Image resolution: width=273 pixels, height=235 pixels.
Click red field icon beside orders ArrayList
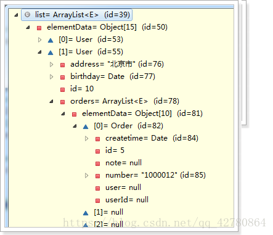63,102
